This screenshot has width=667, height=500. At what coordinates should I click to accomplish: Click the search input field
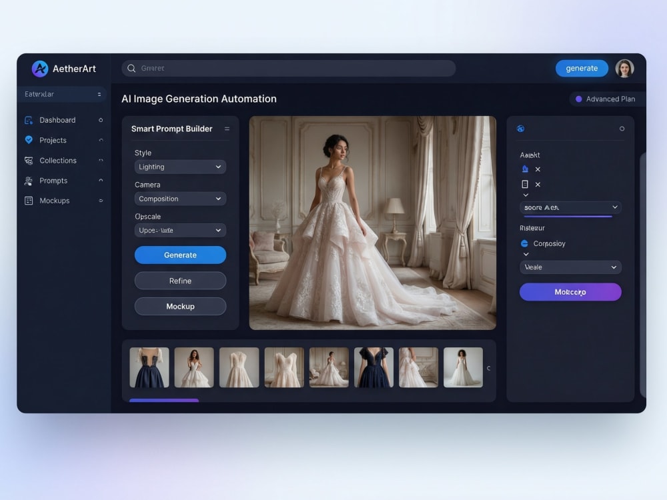[289, 69]
